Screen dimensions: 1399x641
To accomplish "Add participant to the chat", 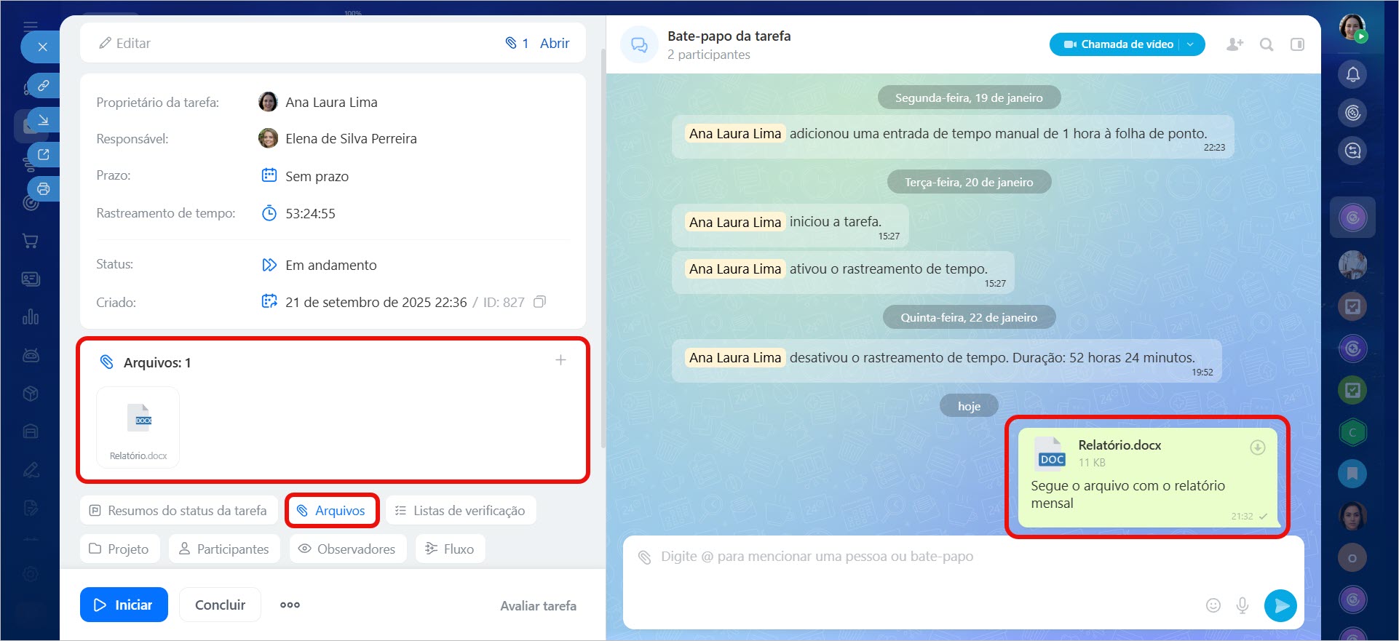I will (1234, 44).
